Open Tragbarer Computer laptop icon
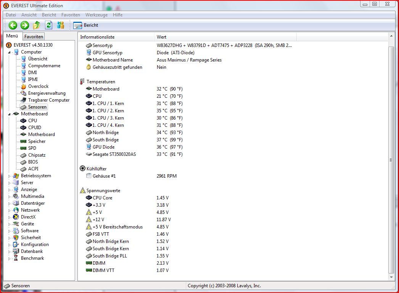The image size is (399, 293). (23, 100)
